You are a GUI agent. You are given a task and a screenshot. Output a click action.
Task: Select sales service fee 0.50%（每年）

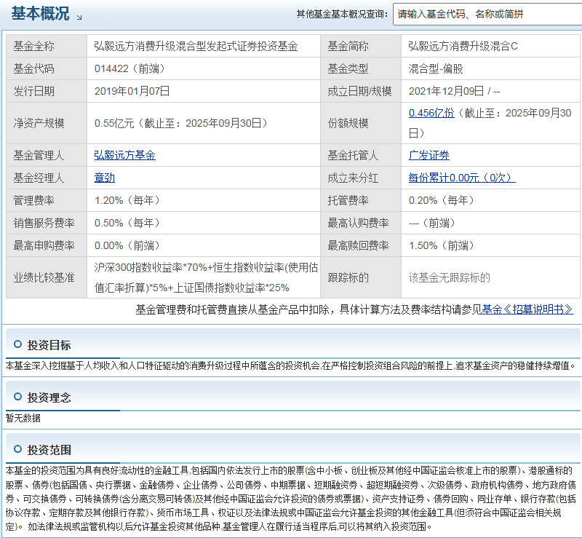tap(127, 223)
